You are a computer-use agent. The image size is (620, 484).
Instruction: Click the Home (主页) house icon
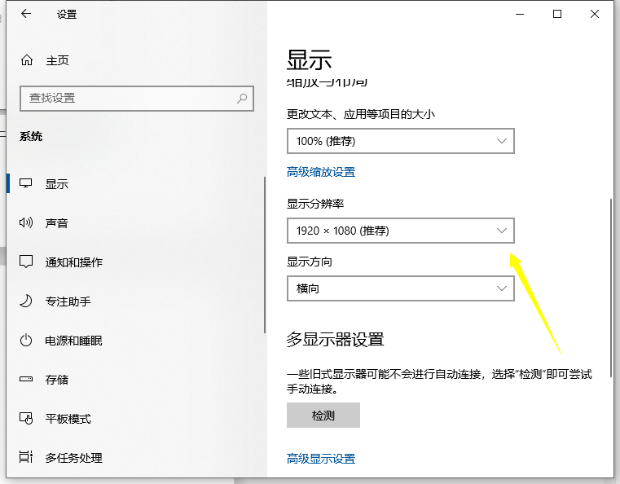pos(27,60)
